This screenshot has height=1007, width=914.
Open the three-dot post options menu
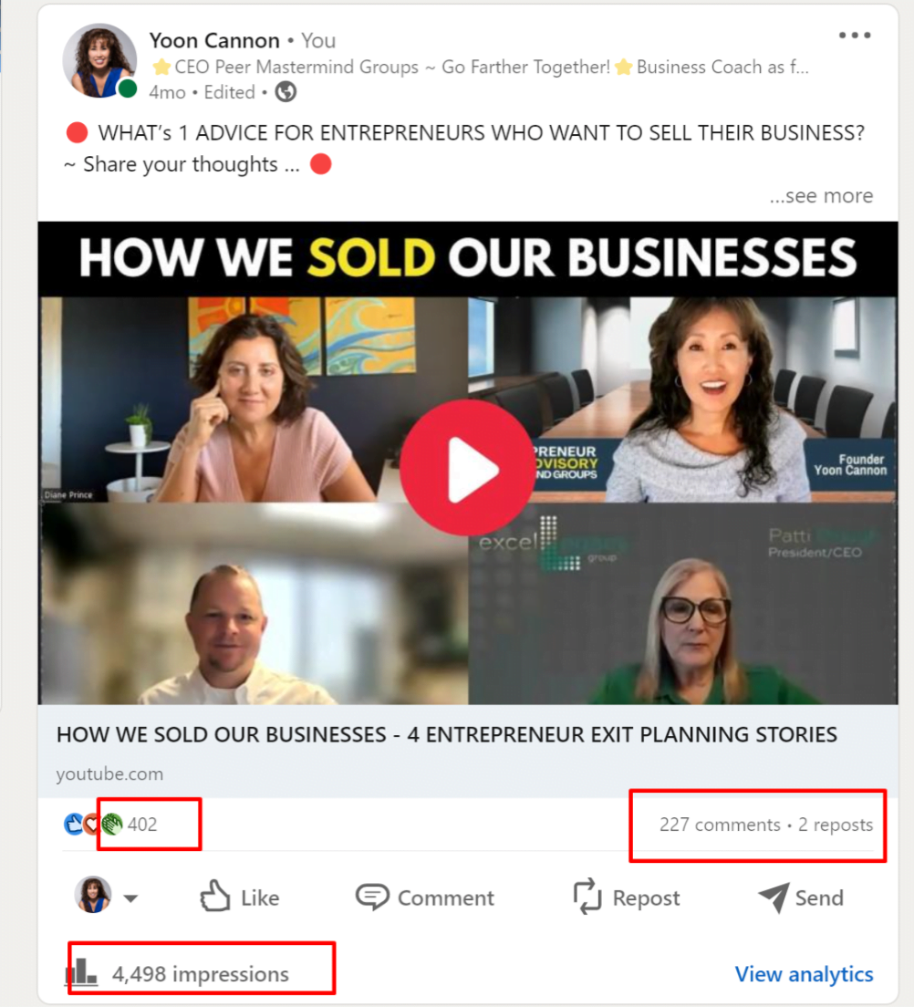855,36
